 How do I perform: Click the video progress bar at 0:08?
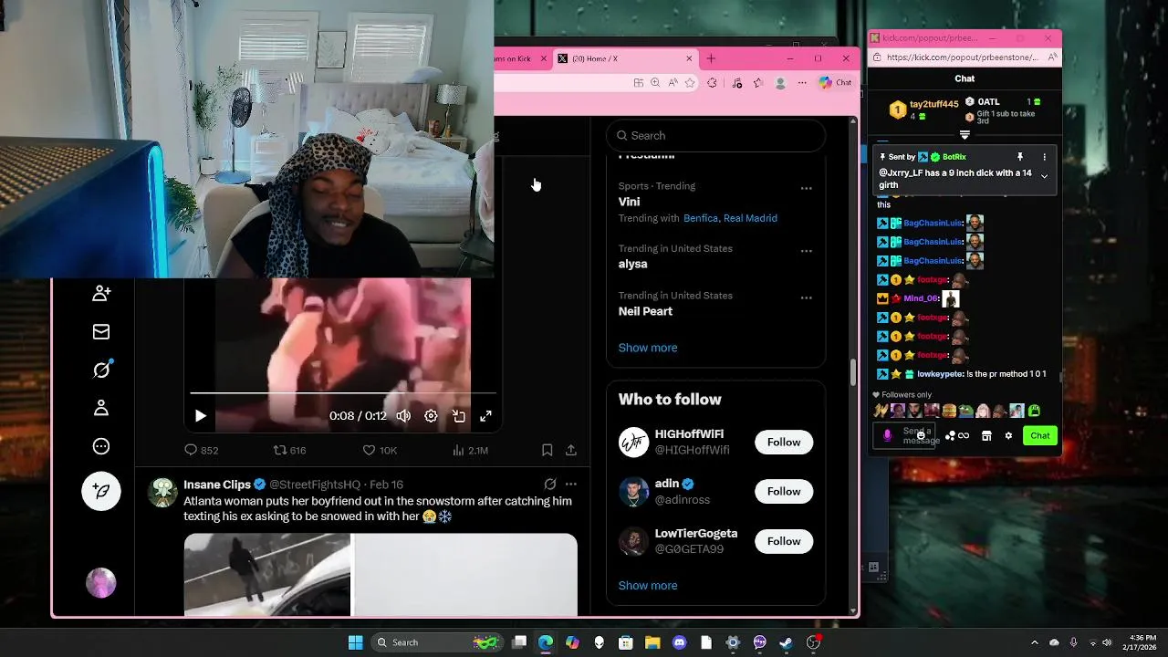[343, 393]
